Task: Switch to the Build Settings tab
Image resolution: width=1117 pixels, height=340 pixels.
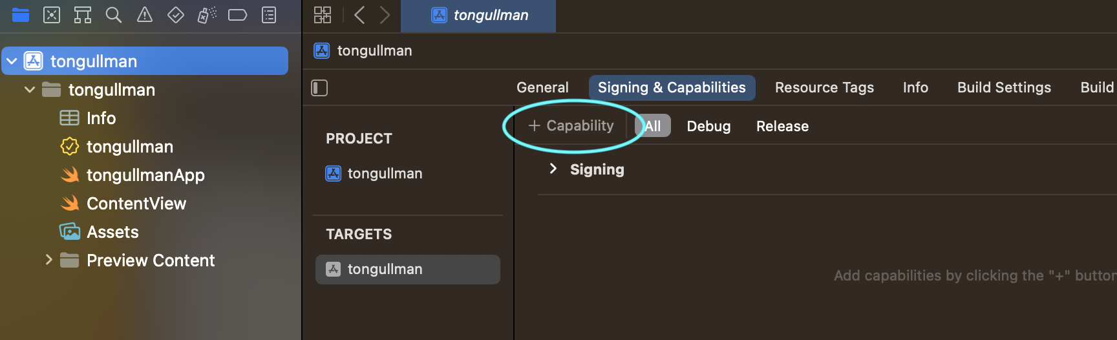Action: pos(1004,88)
